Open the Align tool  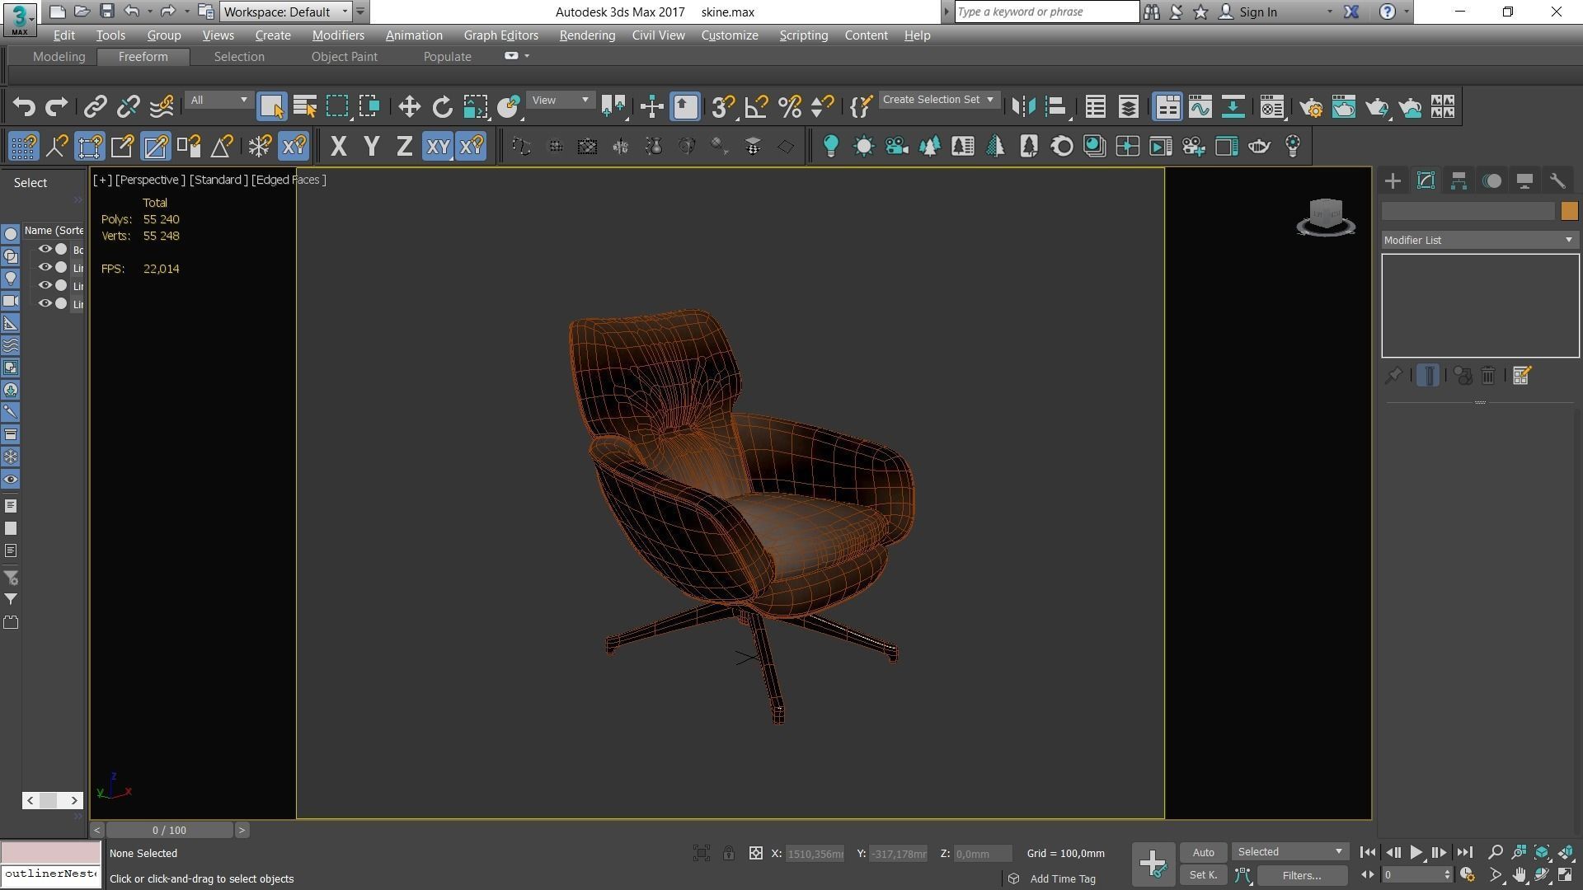pyautogui.click(x=1056, y=107)
